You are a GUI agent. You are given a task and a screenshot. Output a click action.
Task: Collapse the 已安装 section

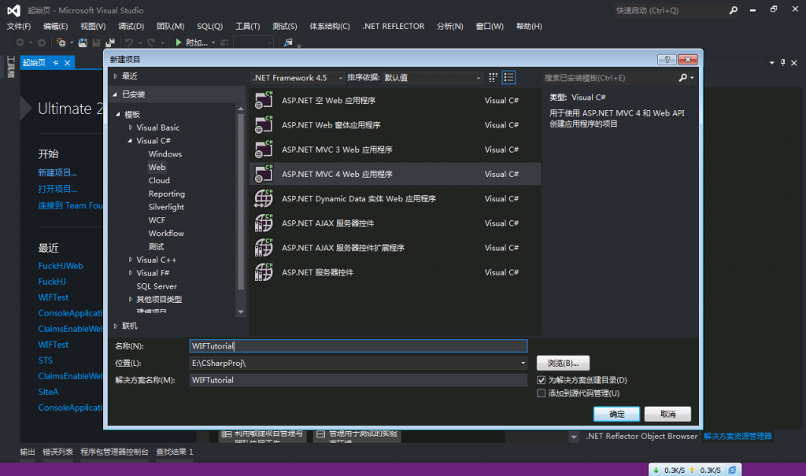(115, 94)
